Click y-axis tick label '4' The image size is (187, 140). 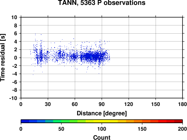[16, 42]
